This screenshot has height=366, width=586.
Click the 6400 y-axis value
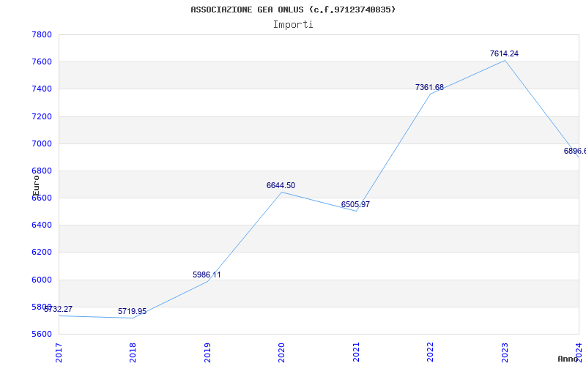pos(42,225)
